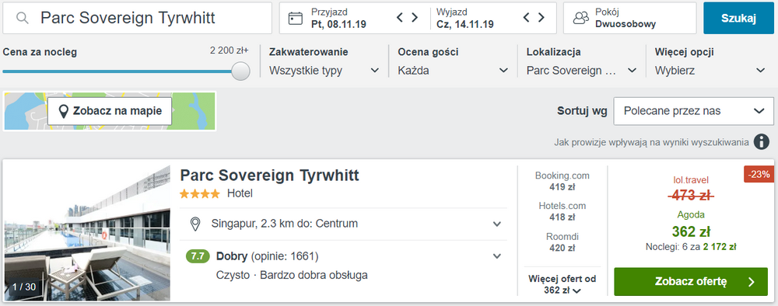
Task: Open the Booking.com 419 zł offer
Action: [x=562, y=181]
